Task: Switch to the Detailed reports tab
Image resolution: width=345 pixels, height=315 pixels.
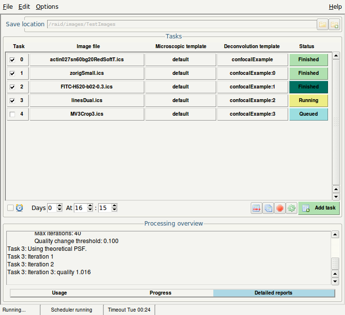Action: coord(274,293)
